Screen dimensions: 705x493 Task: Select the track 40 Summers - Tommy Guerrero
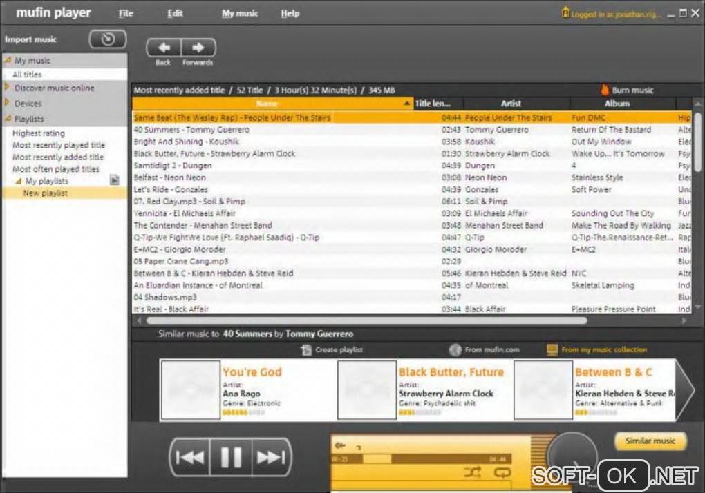click(191, 130)
